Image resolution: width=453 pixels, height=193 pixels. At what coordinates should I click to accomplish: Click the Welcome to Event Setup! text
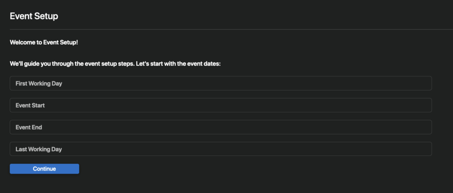tap(44, 43)
